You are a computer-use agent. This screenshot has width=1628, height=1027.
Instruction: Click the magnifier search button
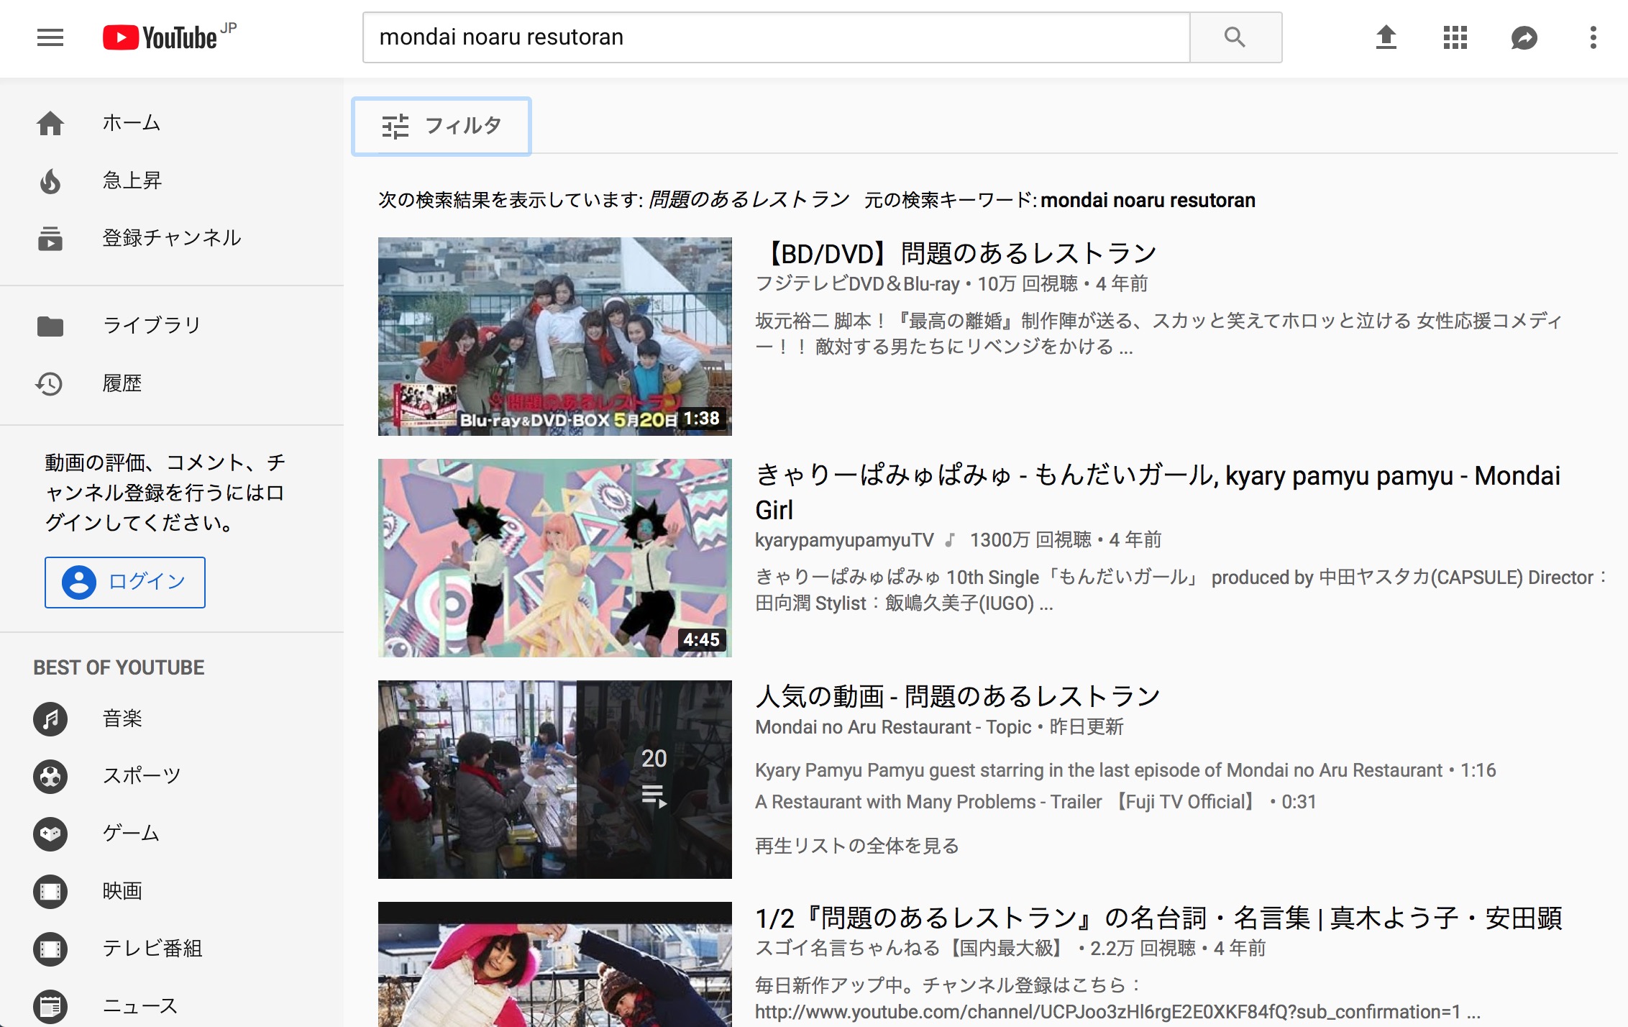1235,37
